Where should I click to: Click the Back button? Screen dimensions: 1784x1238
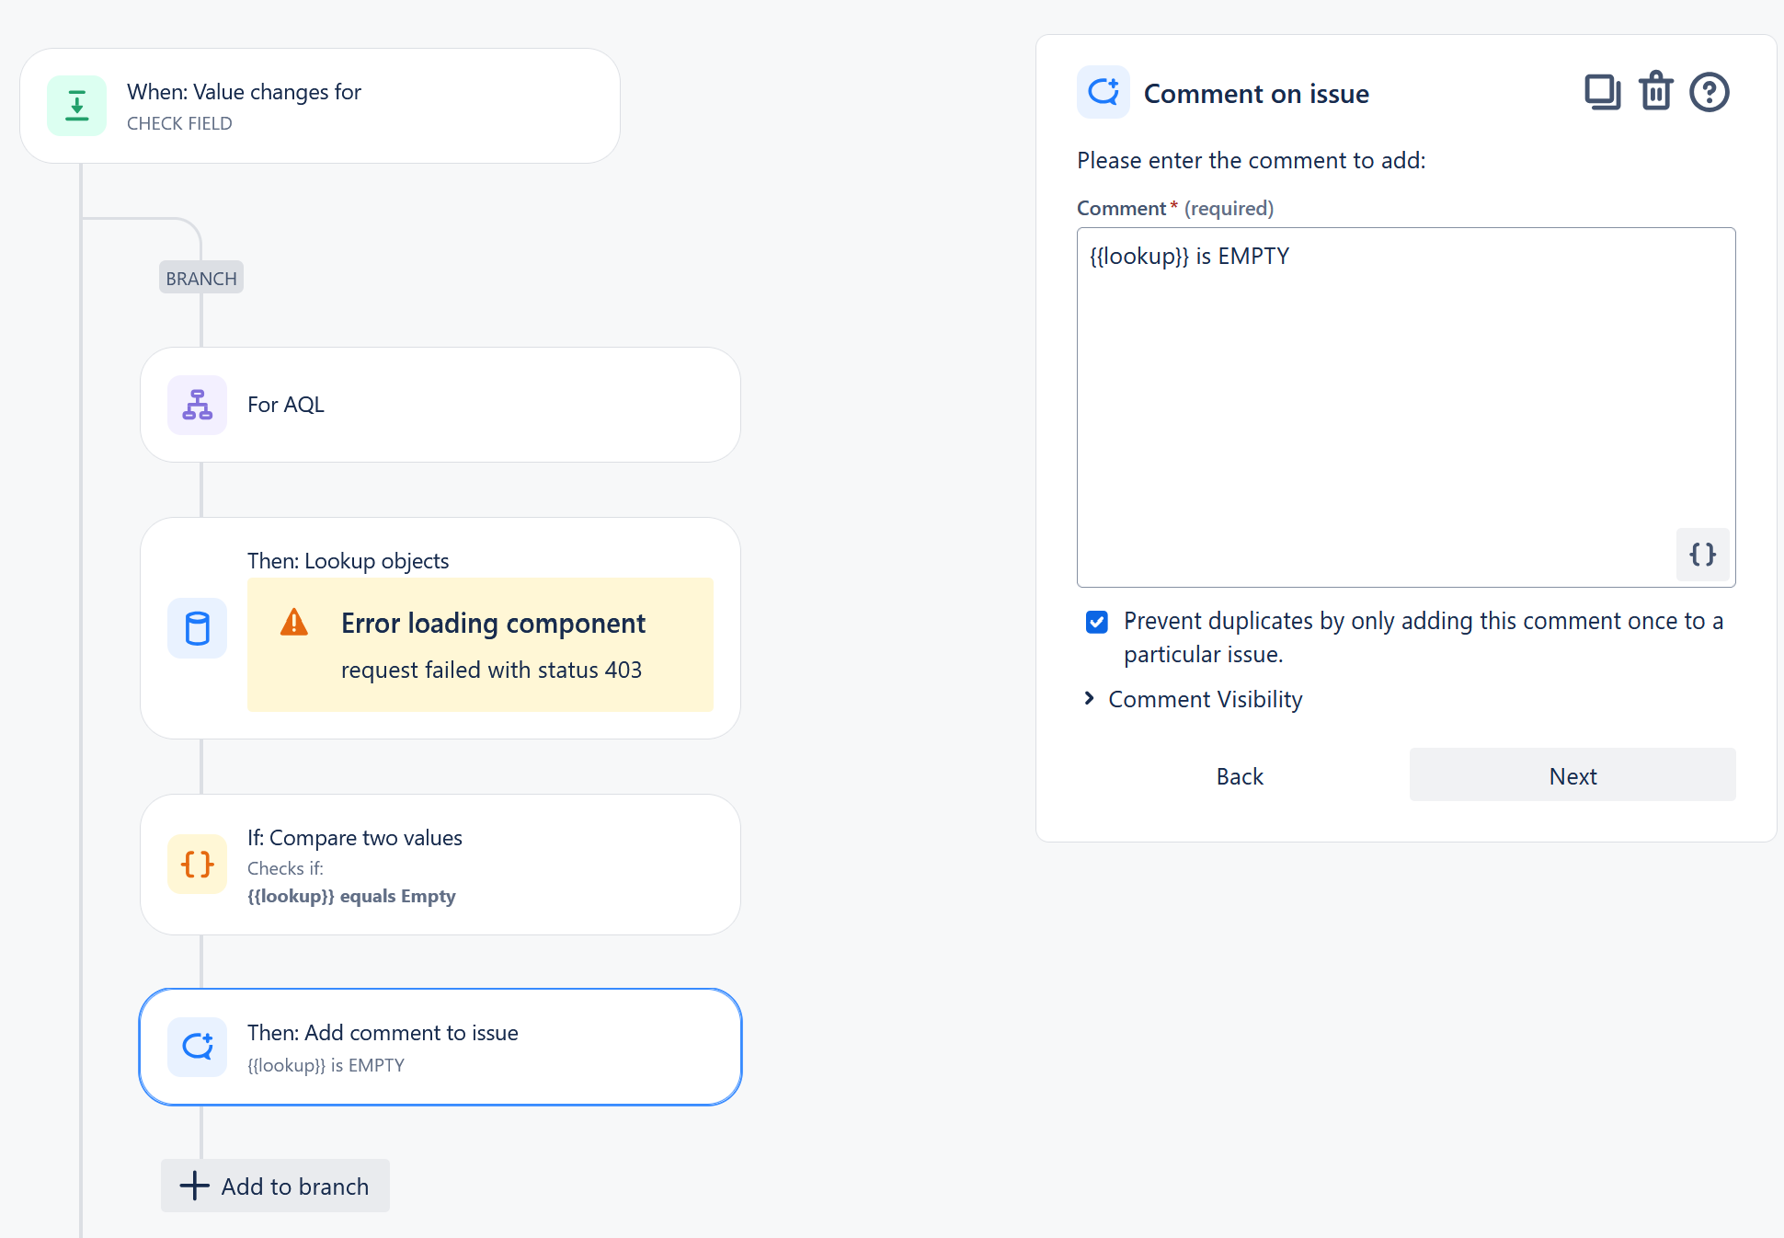[x=1239, y=775]
